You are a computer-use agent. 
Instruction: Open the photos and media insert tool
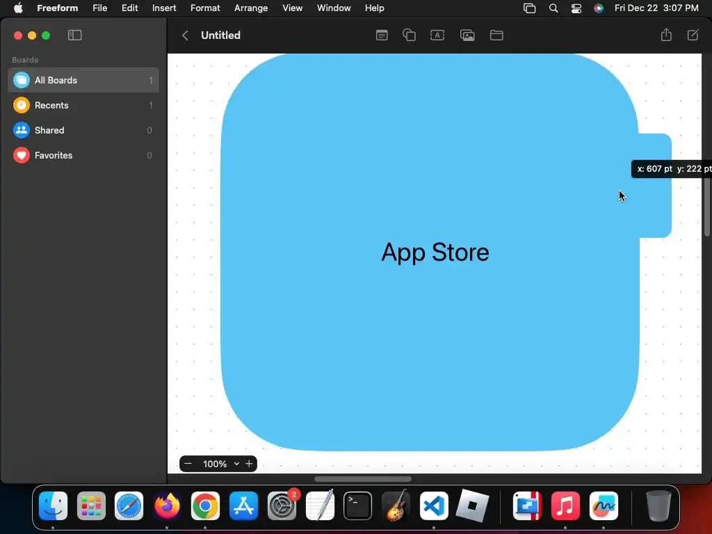pyautogui.click(x=467, y=35)
